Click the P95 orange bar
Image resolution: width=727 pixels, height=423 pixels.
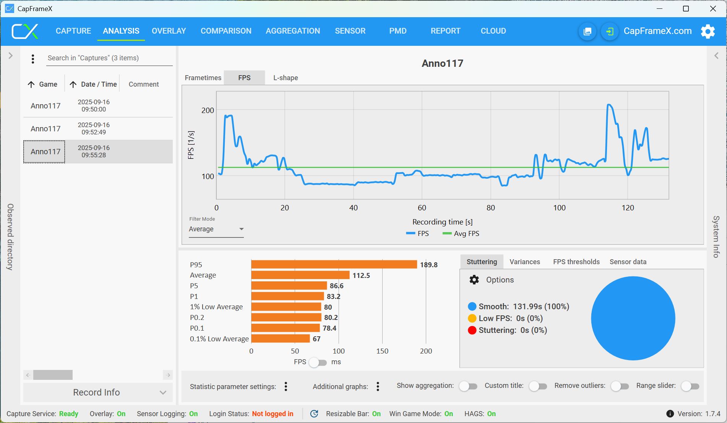pos(334,265)
